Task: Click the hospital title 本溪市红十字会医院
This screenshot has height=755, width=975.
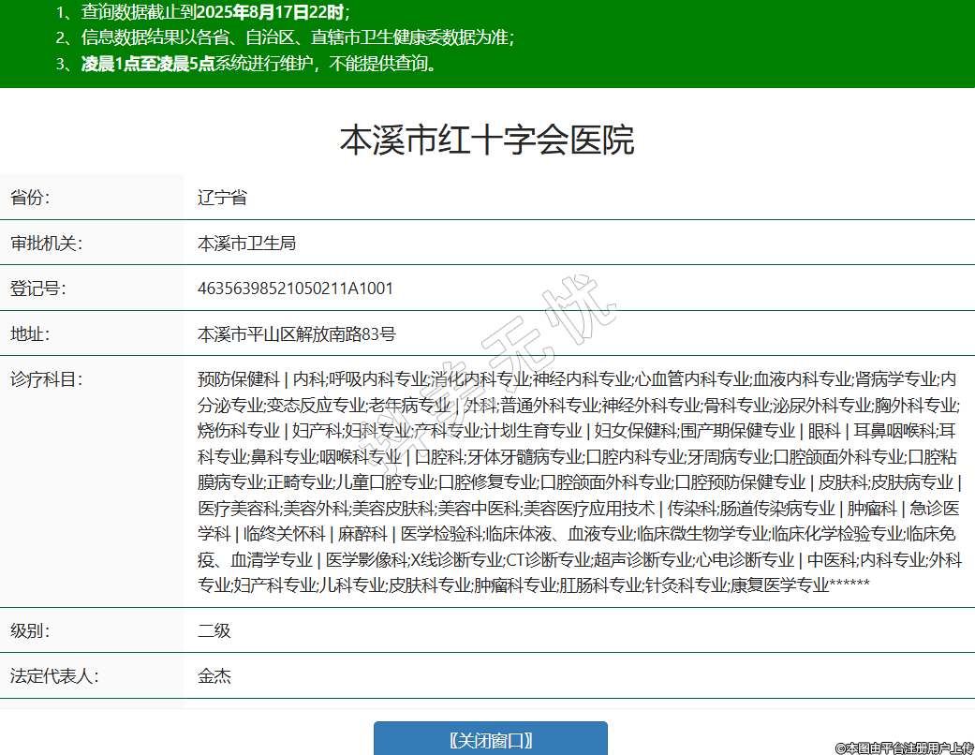Action: pos(487,140)
